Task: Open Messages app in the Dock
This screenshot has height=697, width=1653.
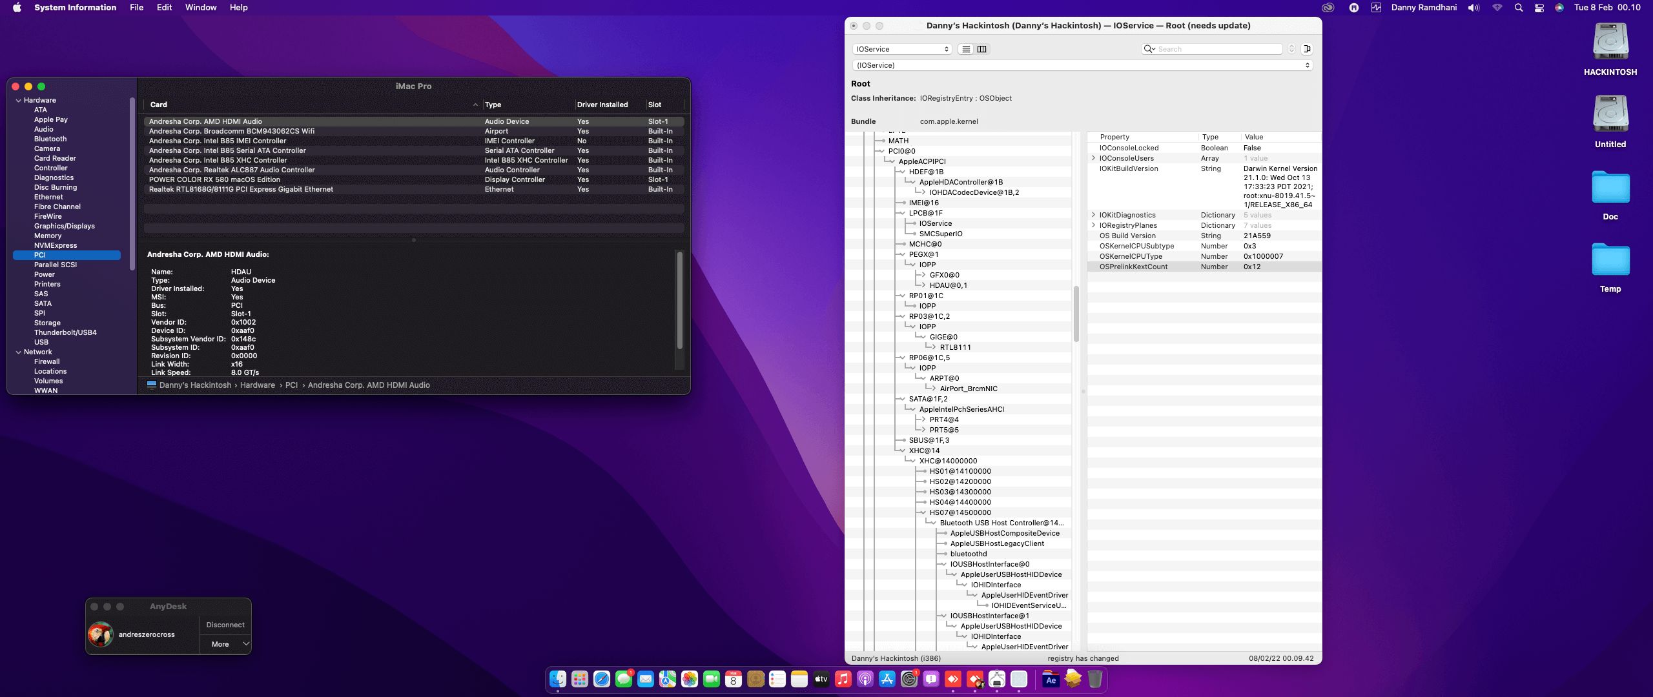Action: (624, 679)
